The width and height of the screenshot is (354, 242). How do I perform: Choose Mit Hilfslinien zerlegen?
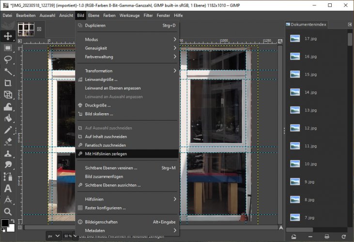127,154
